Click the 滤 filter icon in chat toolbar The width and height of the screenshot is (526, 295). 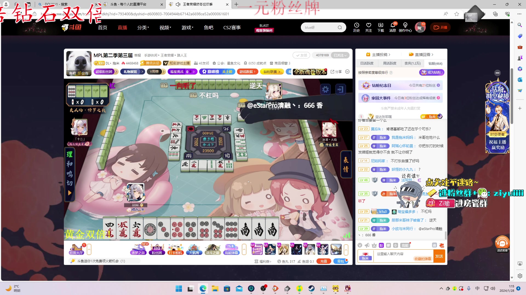point(434,245)
